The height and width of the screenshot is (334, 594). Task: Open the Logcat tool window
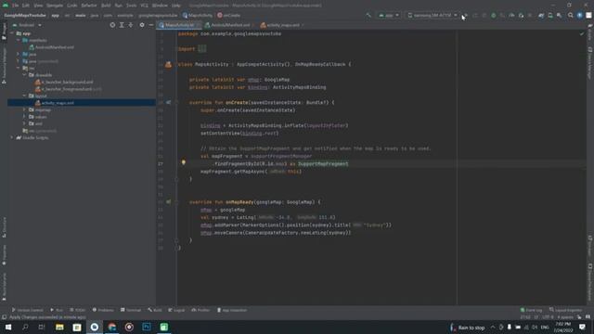click(x=176, y=310)
